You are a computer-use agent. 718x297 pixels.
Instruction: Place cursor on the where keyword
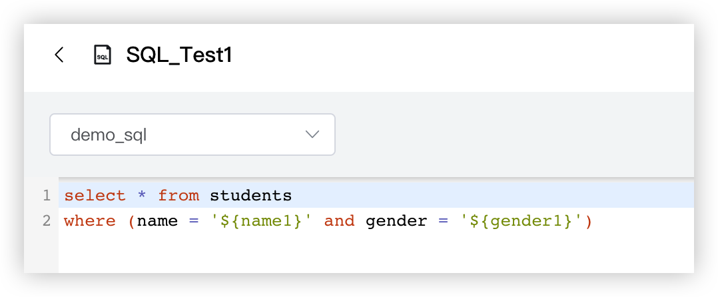[x=90, y=220]
